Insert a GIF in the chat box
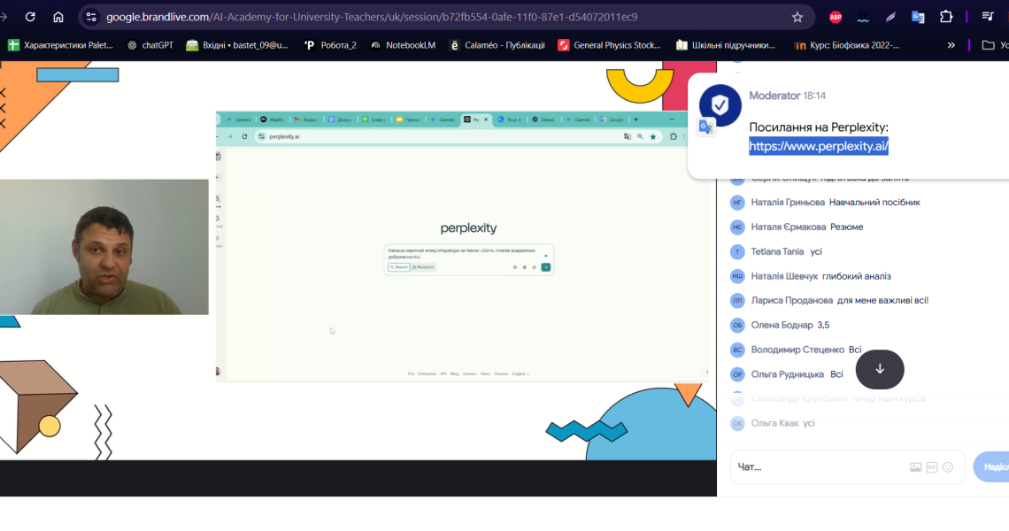Image resolution: width=1009 pixels, height=531 pixels. pos(932,467)
